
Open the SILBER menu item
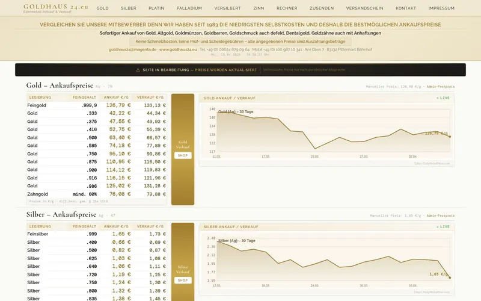coord(128,8)
